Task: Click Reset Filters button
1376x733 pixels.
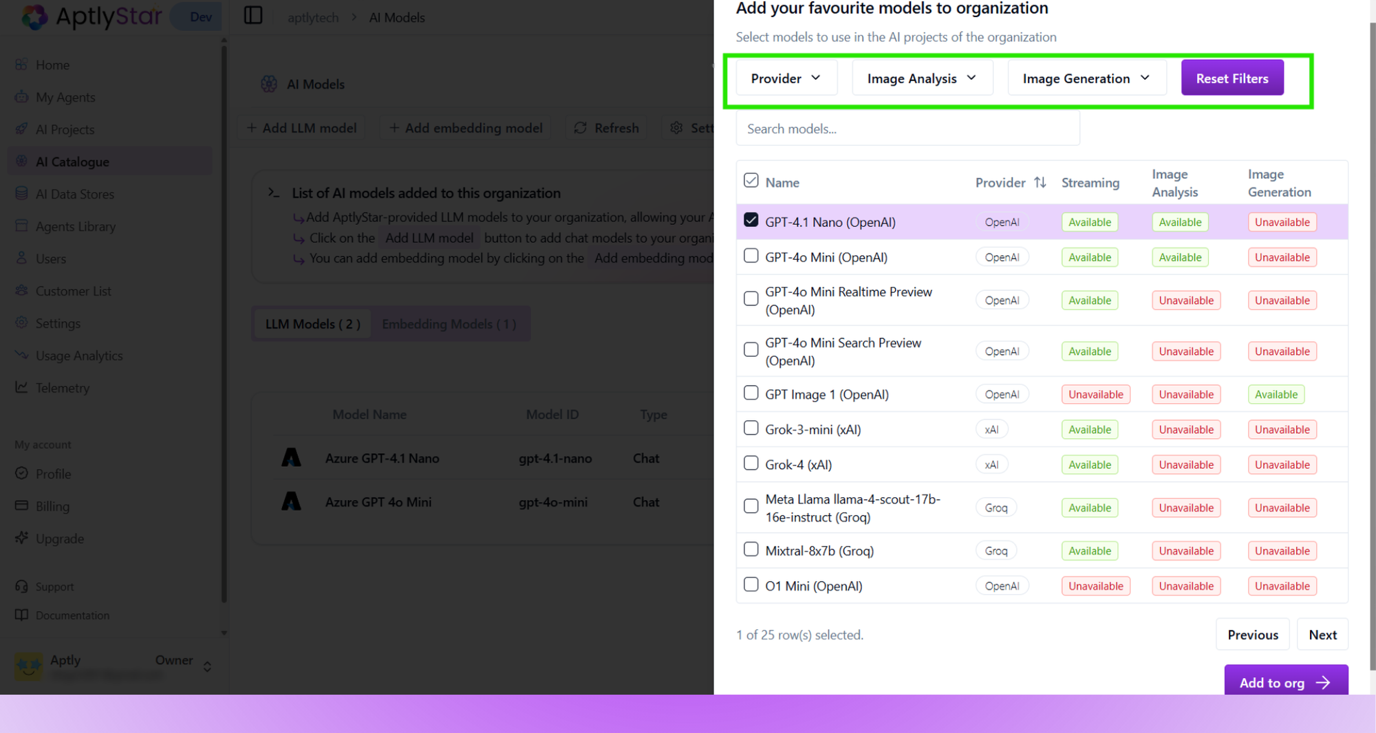Action: pos(1232,78)
